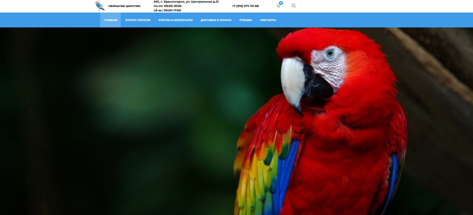This screenshot has width=473, height=215.
Task: Select Клетки и аксессуары in navigation
Action: (x=175, y=20)
